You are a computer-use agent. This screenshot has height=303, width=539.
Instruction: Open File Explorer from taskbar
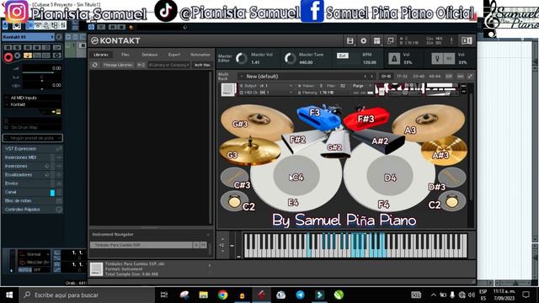(204, 295)
